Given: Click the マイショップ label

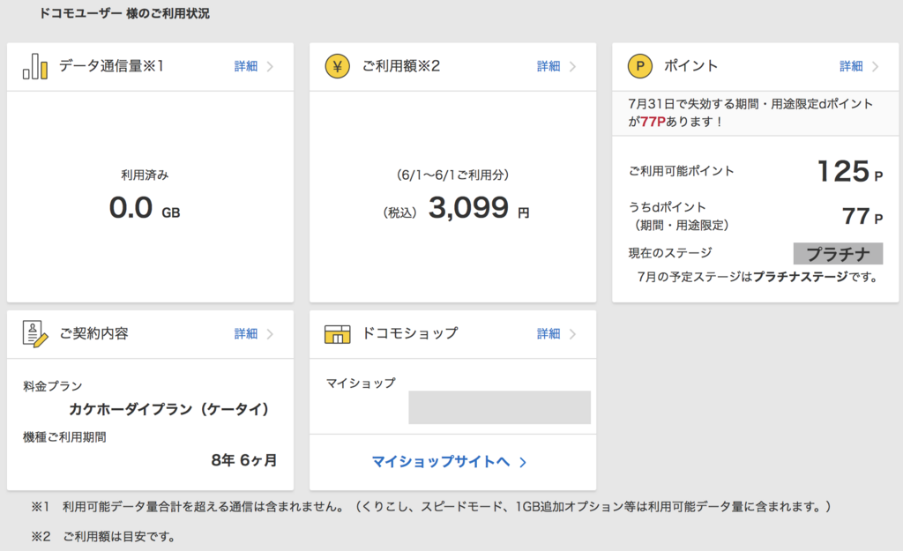Looking at the screenshot, I should (x=361, y=383).
